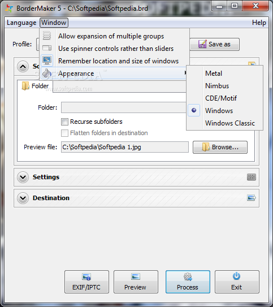Viewport: 273px width, 307px height.
Task: Select the CDE/Motif look and feel
Action: point(224,98)
